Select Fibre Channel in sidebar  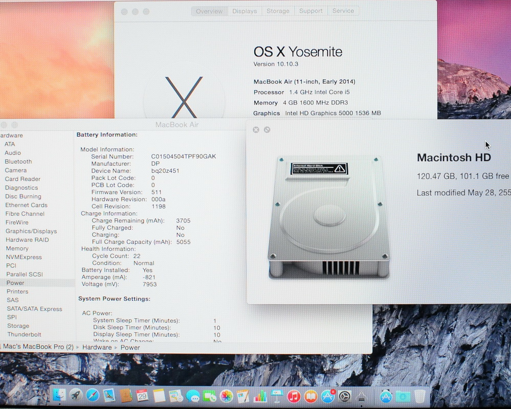pos(25,214)
